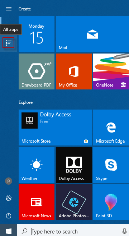Launch the OneNote tile

[111, 71]
